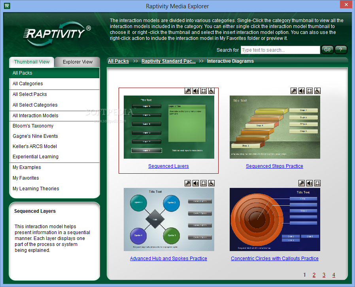355x287 pixels.
Task: Open Bloom's Taxonomy category
Action: (54, 126)
